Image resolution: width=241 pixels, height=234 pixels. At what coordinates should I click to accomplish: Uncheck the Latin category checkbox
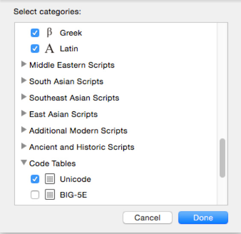pos(35,48)
